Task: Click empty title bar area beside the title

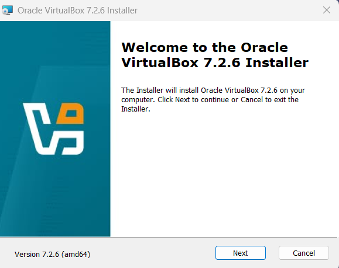Action: click(229, 11)
